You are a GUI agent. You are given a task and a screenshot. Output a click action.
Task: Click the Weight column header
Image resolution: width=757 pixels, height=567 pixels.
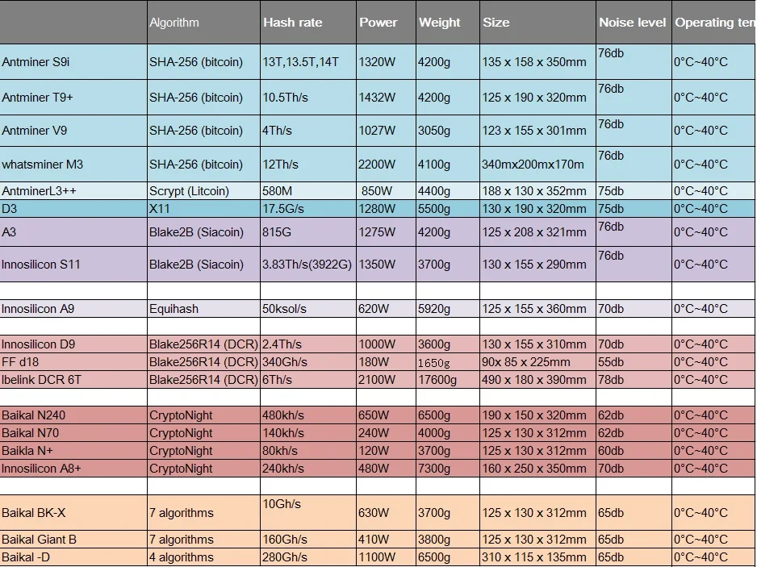pyautogui.click(x=448, y=23)
